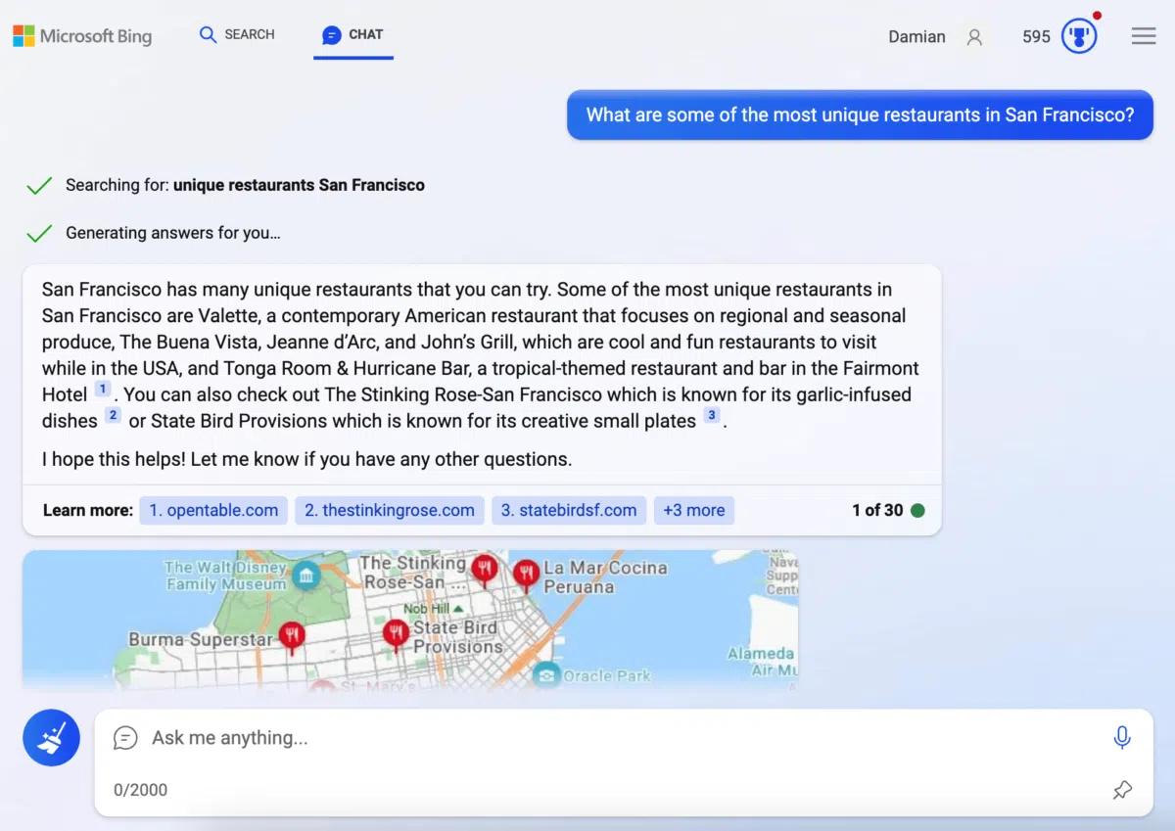Open the opentable.com source link
The height and width of the screenshot is (831, 1175).
(x=213, y=510)
